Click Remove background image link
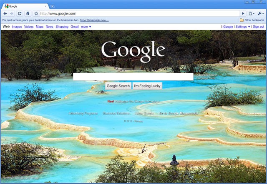Image resolution: width=267 pixels, height=184 pixels. pos(21,178)
